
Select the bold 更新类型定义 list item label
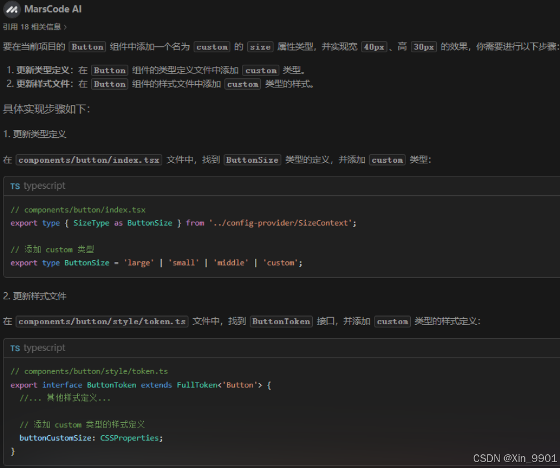pyautogui.click(x=42, y=70)
